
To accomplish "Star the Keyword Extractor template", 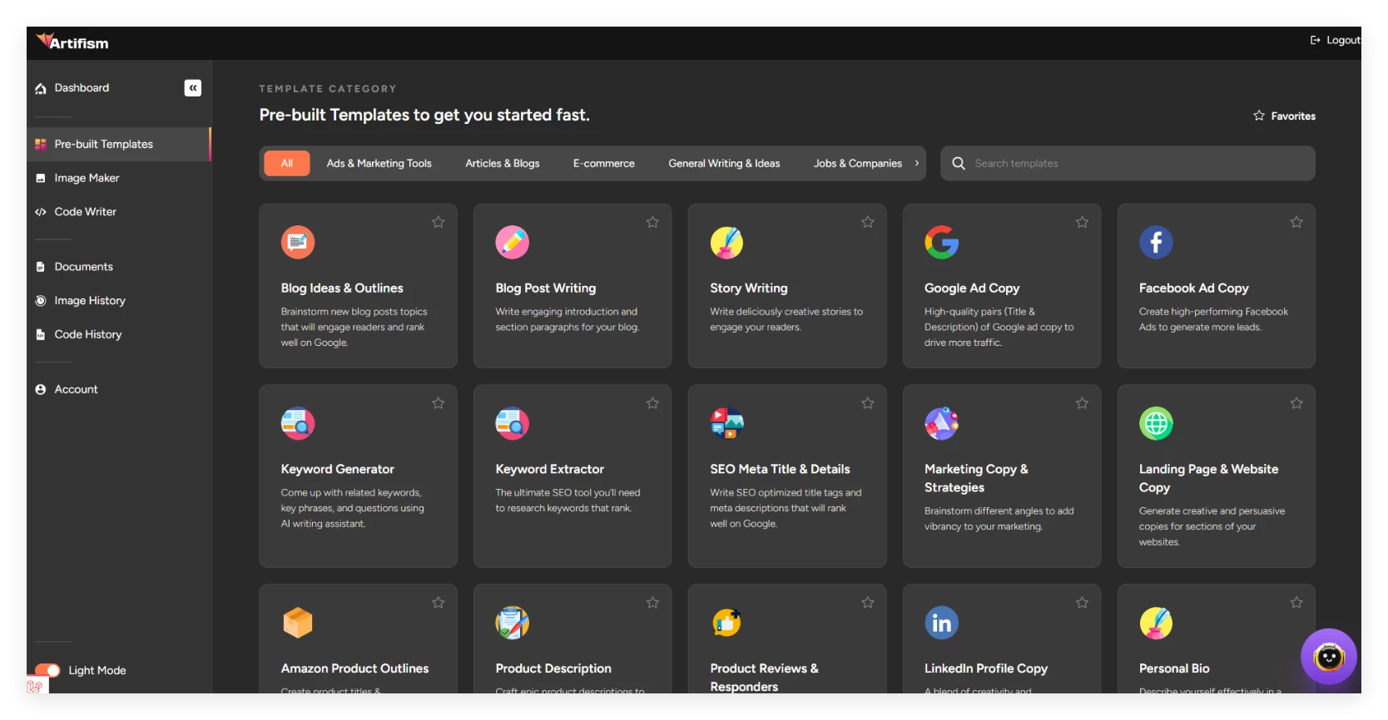I will [652, 403].
